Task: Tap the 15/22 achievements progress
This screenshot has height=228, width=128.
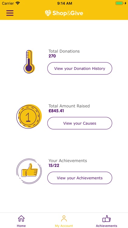Action: [54, 165]
